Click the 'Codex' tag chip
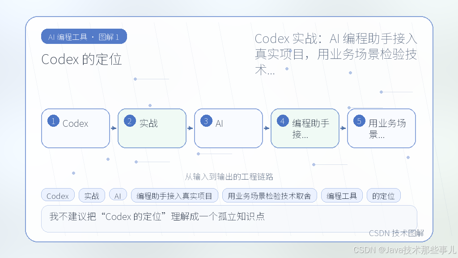The image size is (458, 258). point(58,196)
